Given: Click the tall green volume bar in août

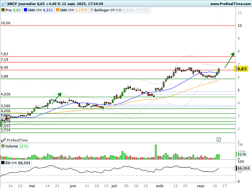Looking at the screenshot, I should 156,152.
